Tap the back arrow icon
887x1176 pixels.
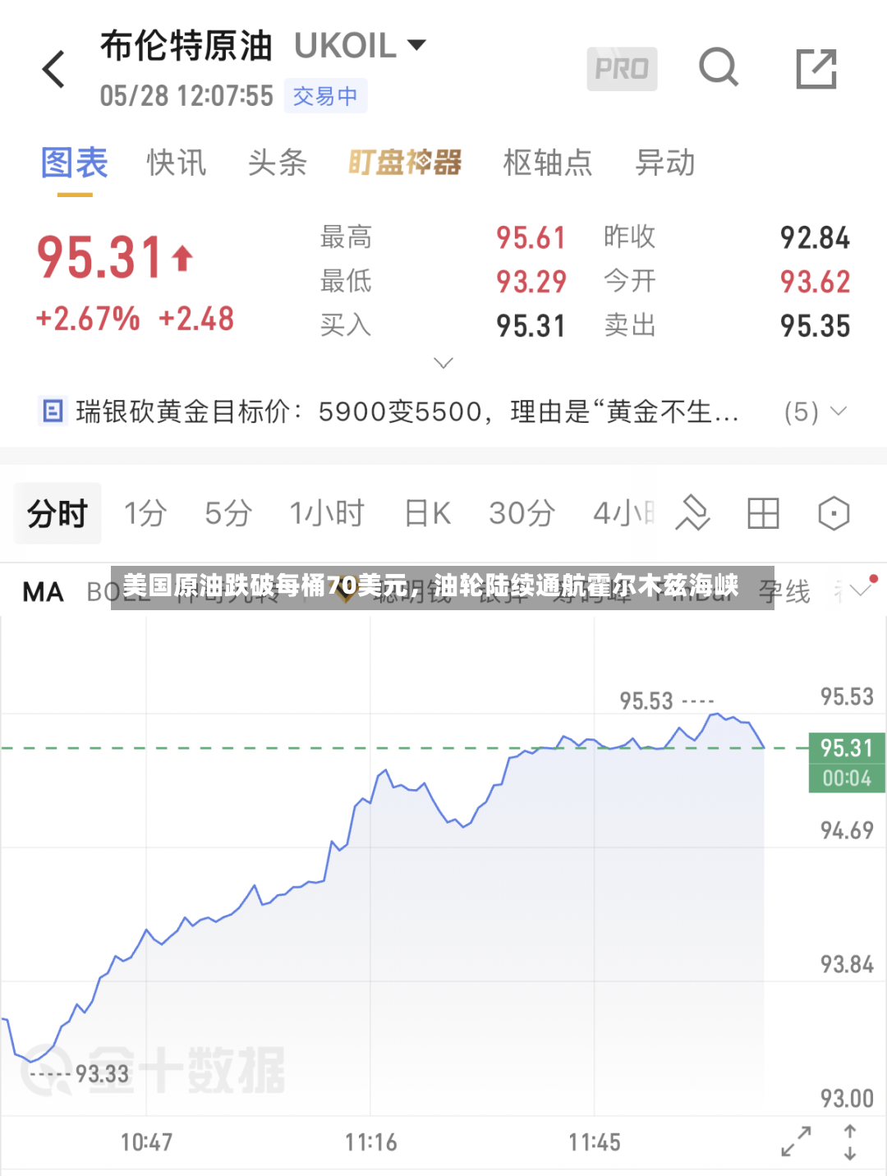tap(53, 69)
